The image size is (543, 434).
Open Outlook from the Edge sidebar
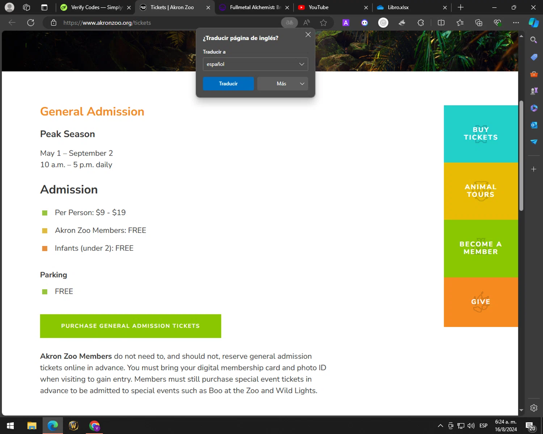pyautogui.click(x=534, y=125)
